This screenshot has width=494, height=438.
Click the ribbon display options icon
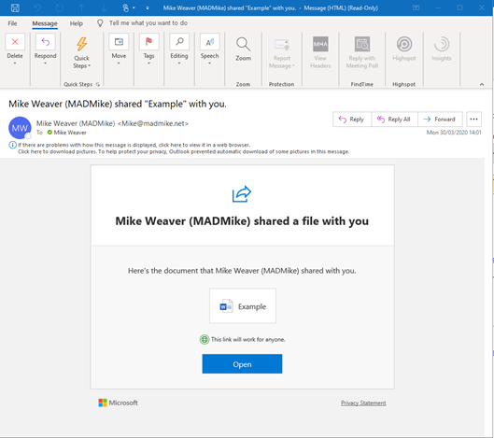point(416,7)
